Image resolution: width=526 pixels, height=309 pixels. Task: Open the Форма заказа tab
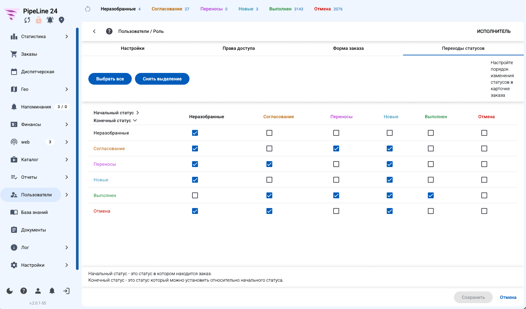[x=348, y=48]
